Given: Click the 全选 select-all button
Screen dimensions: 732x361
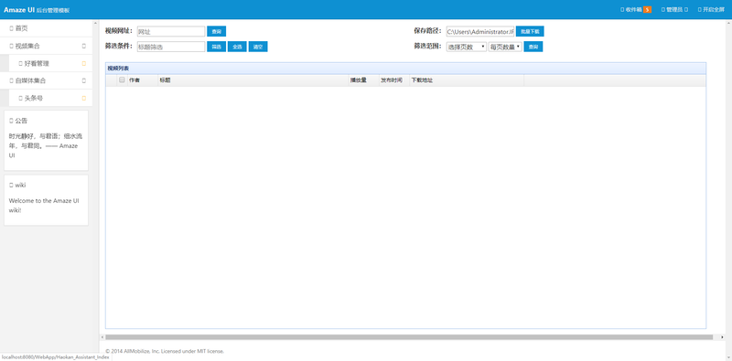Looking at the screenshot, I should tap(237, 47).
